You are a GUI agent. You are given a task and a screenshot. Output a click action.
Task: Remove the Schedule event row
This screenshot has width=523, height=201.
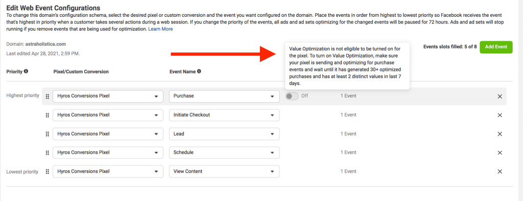tap(500, 153)
